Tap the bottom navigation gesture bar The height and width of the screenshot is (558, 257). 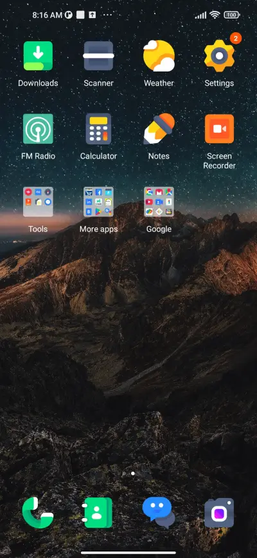[128, 553]
